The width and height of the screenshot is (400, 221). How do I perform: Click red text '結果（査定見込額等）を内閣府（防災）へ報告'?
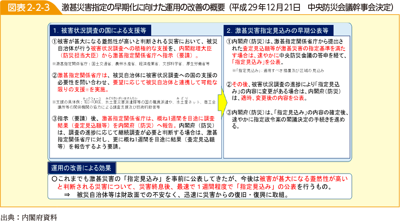pyautogui.click(x=116, y=125)
